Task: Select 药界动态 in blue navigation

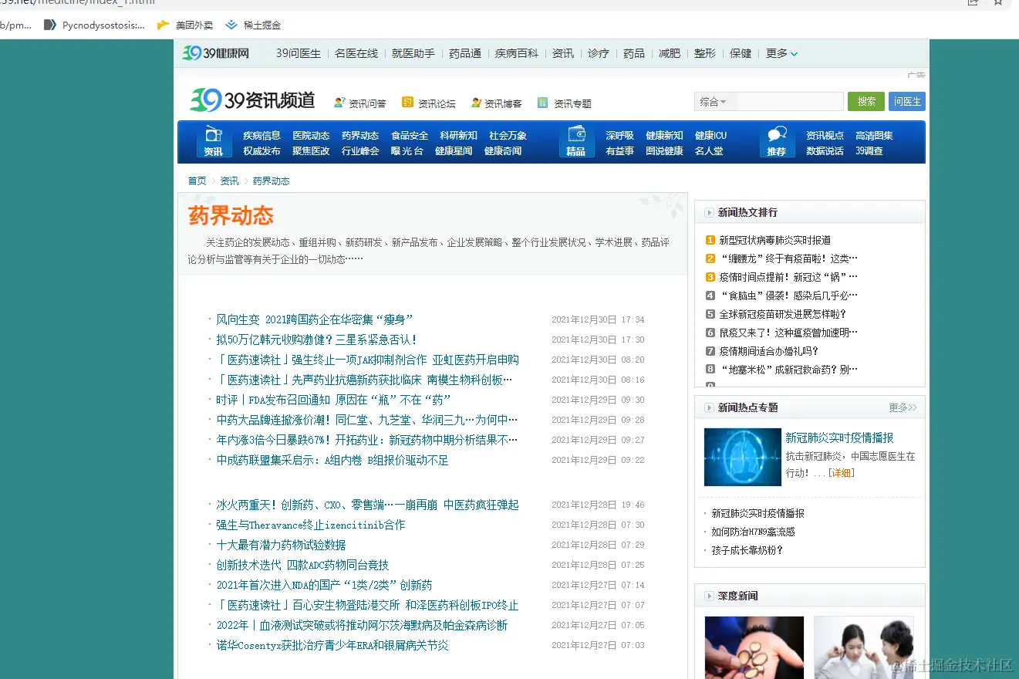Action: click(360, 135)
